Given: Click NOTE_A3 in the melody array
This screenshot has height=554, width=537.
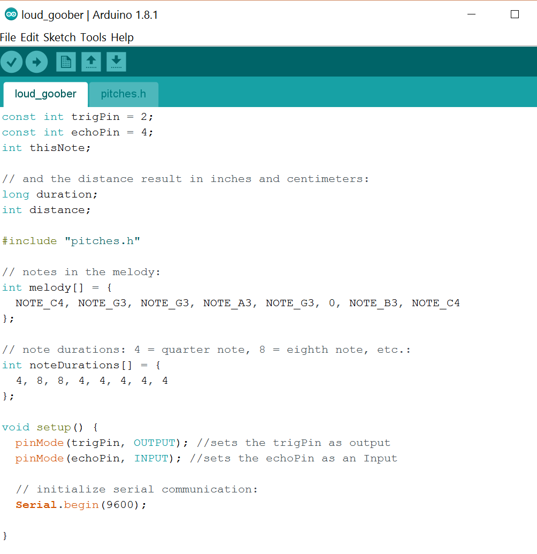Looking at the screenshot, I should click(228, 303).
